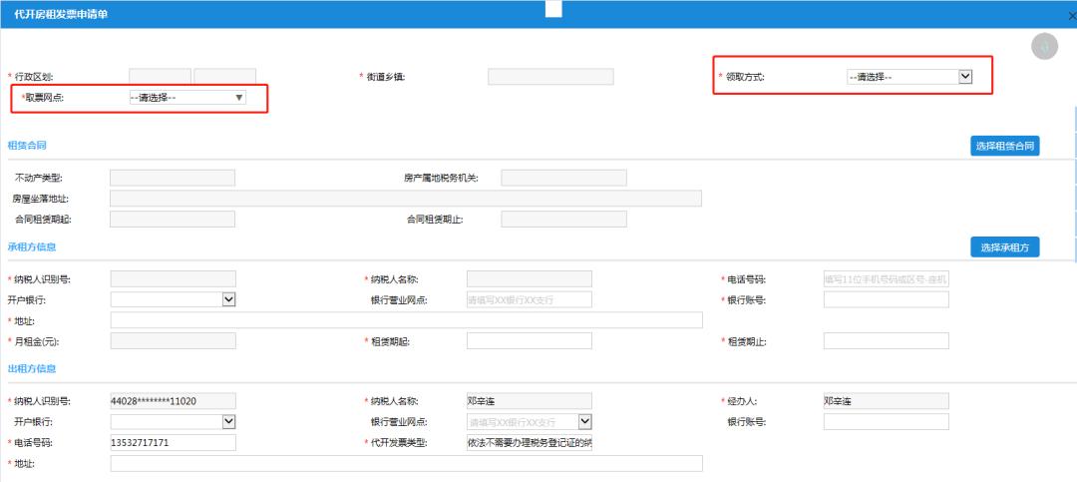
Task: Click the 选择承租方 button
Action: [x=1005, y=247]
